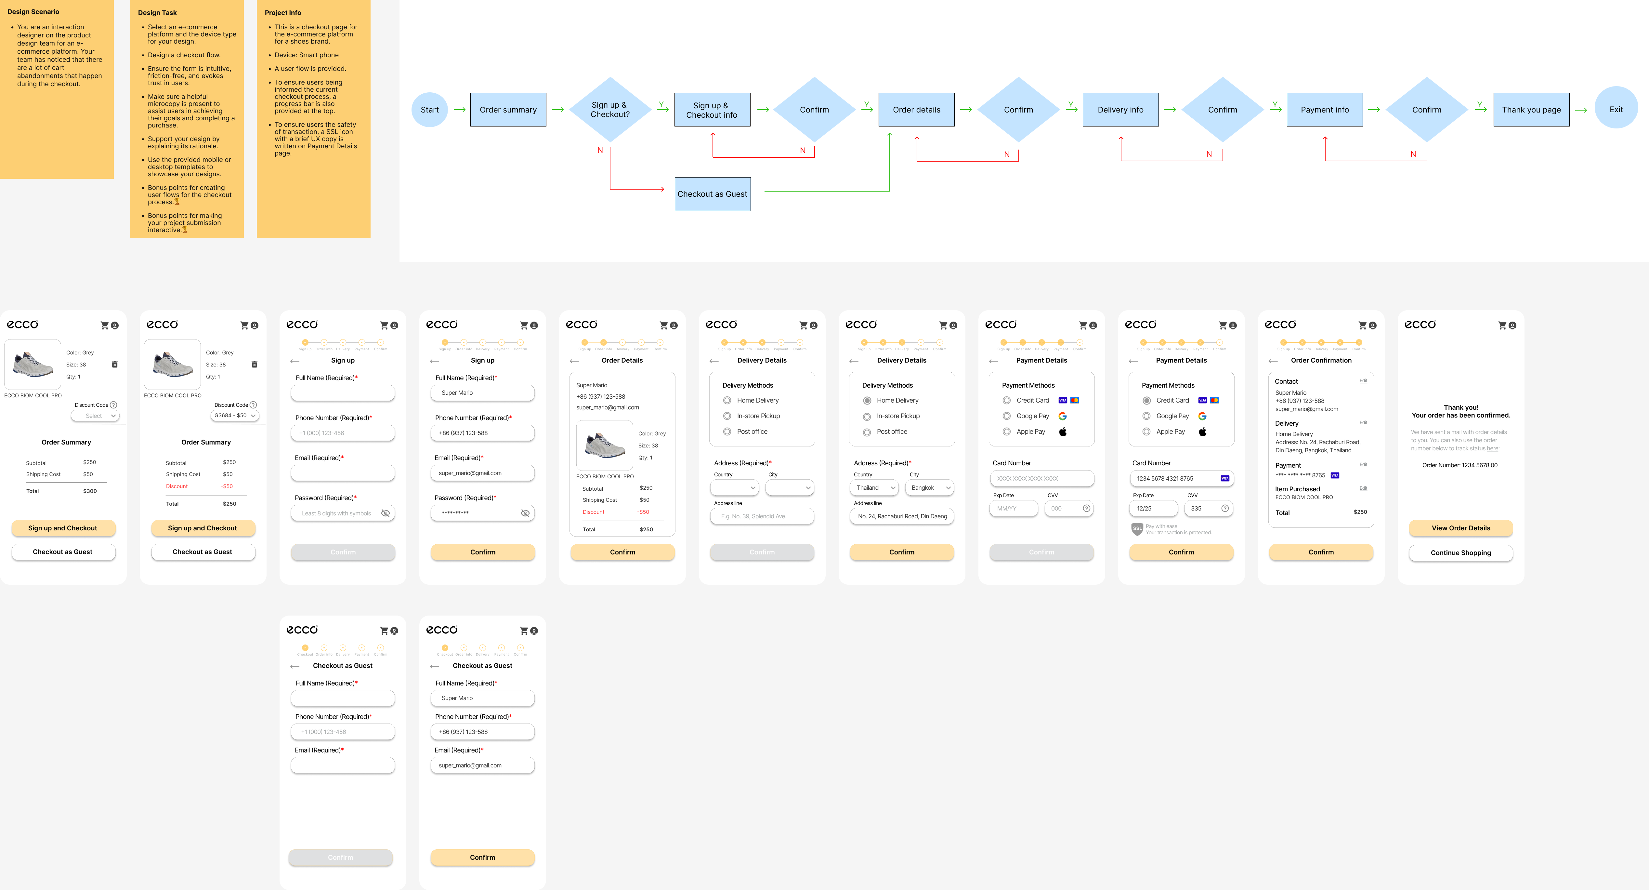
Task: Open the Bangkok city dropdown
Action: [930, 488]
